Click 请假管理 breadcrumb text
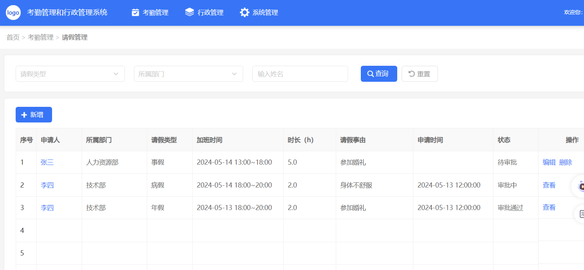The height and width of the screenshot is (270, 584). 75,37
